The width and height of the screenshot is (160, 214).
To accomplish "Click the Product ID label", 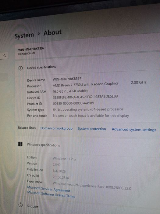I will [34, 104].
